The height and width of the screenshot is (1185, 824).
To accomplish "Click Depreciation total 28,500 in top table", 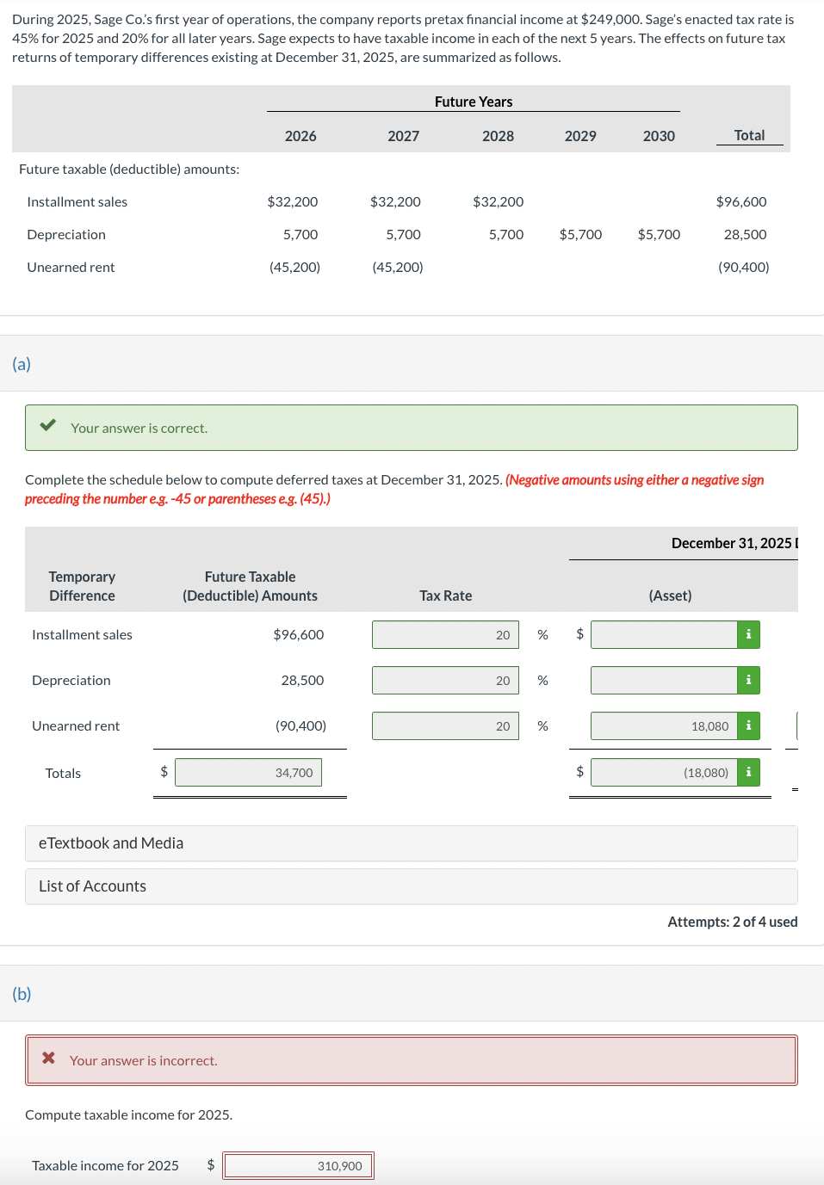I will pyautogui.click(x=746, y=234).
